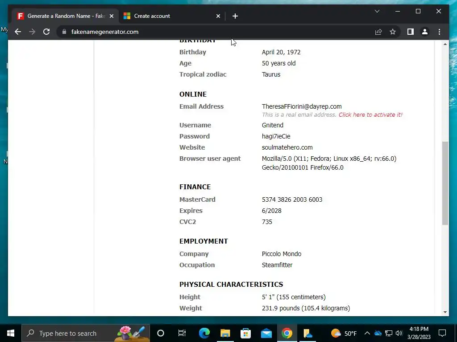The image size is (457, 342).
Task: Click the padlock site info icon
Action: (x=64, y=32)
